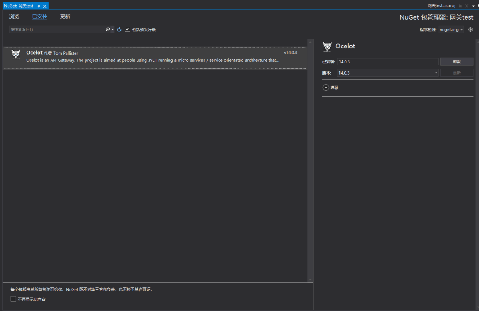Image resolution: width=479 pixels, height=311 pixels.
Task: Open package source settings gear
Action: pos(471,30)
